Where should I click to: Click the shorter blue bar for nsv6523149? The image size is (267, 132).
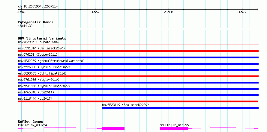(x=180, y=108)
